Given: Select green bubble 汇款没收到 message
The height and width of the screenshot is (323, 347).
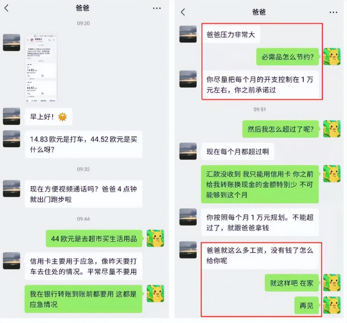Looking at the screenshot, I should [260, 184].
